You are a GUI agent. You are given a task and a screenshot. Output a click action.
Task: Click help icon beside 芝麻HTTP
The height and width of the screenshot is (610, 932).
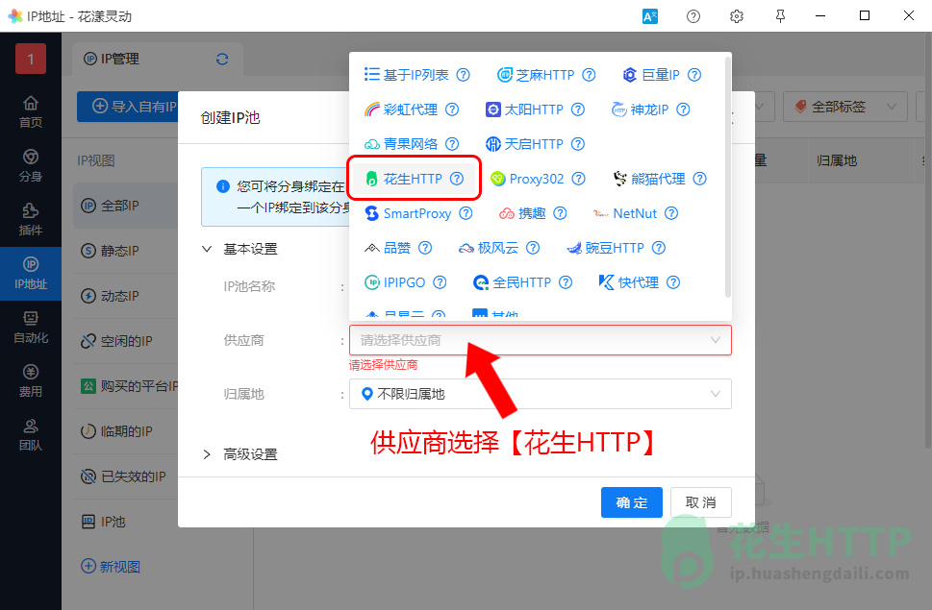(x=589, y=75)
